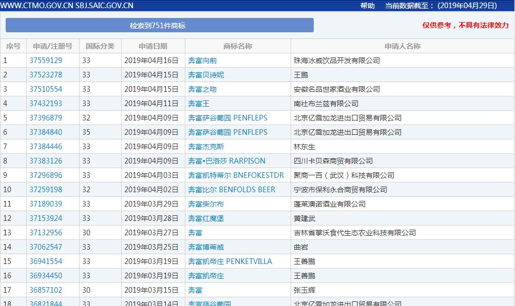Open trademark 奔富凯帝庄 PENKETVILLA

coord(231,261)
